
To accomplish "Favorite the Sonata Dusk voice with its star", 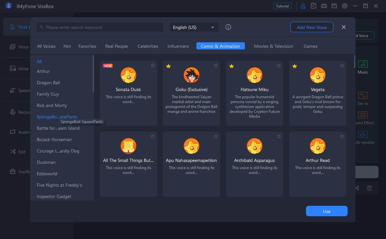I will [x=153, y=65].
